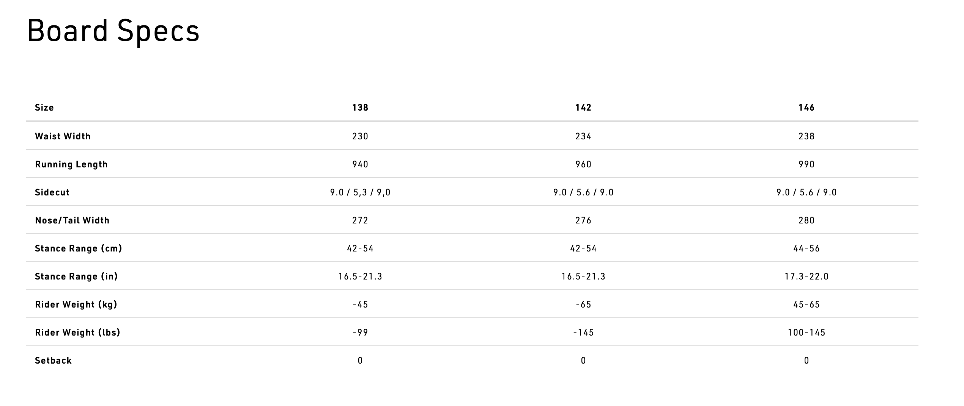Click the 990 running length value

806,164
